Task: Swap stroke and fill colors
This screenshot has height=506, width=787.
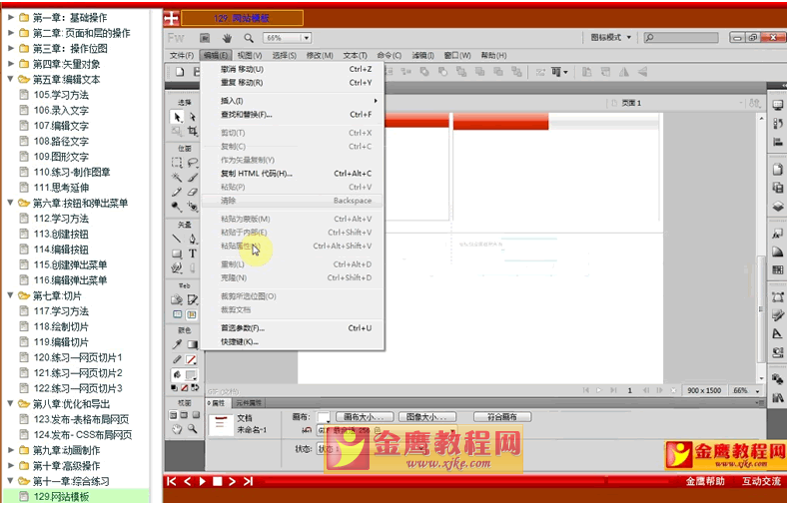Action: tap(195, 387)
